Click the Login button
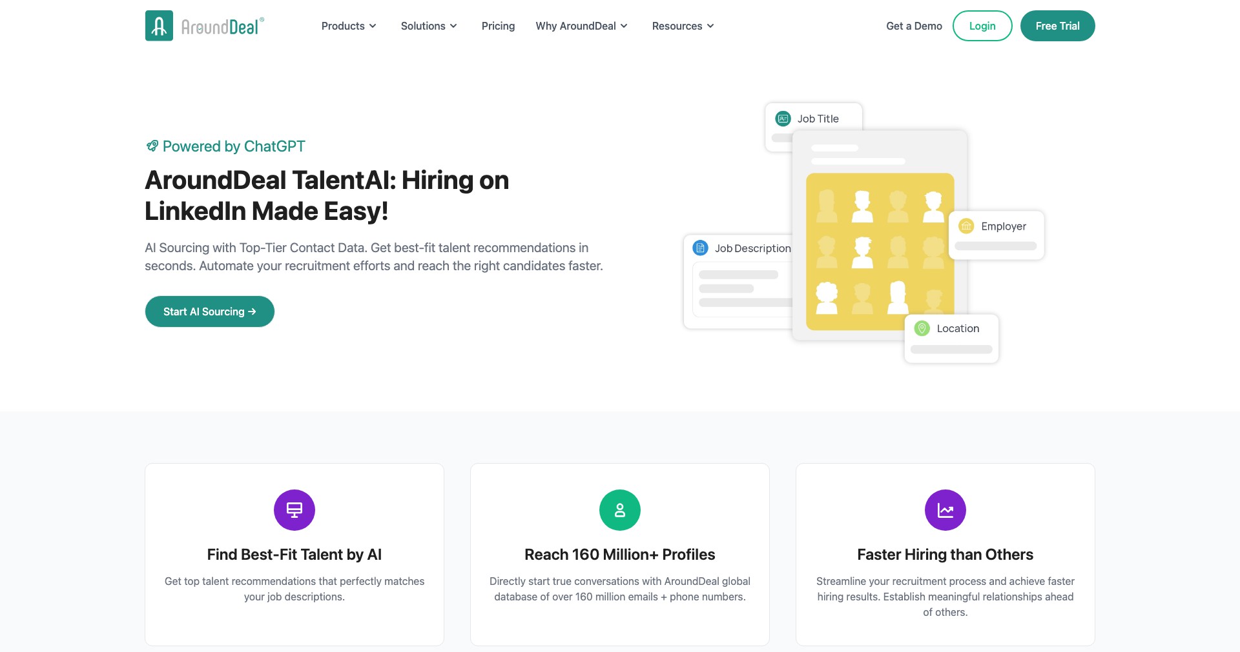 982,26
